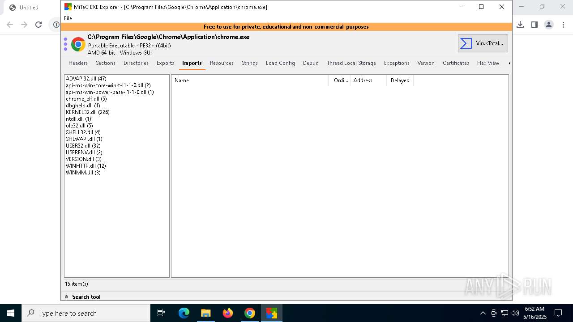This screenshot has height=322, width=573.
Task: Open File Explorer from taskbar
Action: [206, 313]
